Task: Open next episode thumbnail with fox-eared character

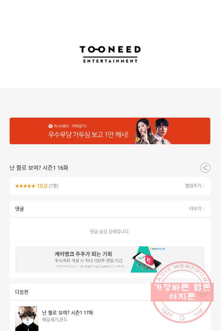Action: point(27,318)
